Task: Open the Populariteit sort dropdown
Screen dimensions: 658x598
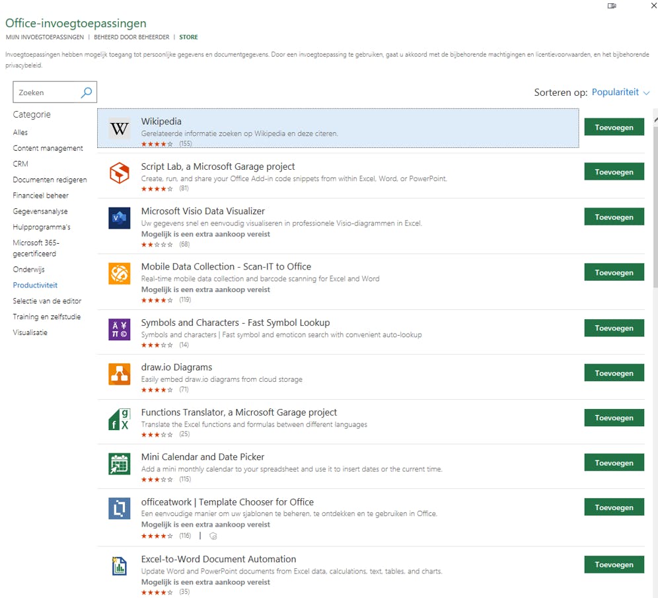Action: 620,93
